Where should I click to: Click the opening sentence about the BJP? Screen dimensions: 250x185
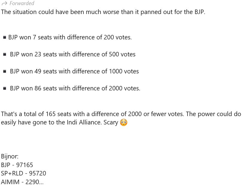103,12
